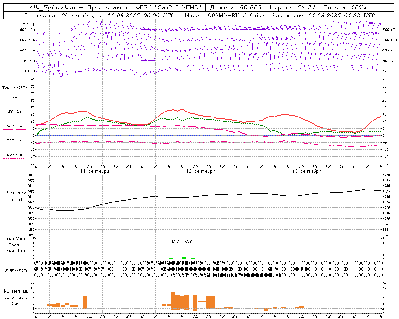Image resolution: width=399 pixels, height=319 pixels.
Task: Click the (мм/1ч.) units label
Action: click(x=16, y=251)
